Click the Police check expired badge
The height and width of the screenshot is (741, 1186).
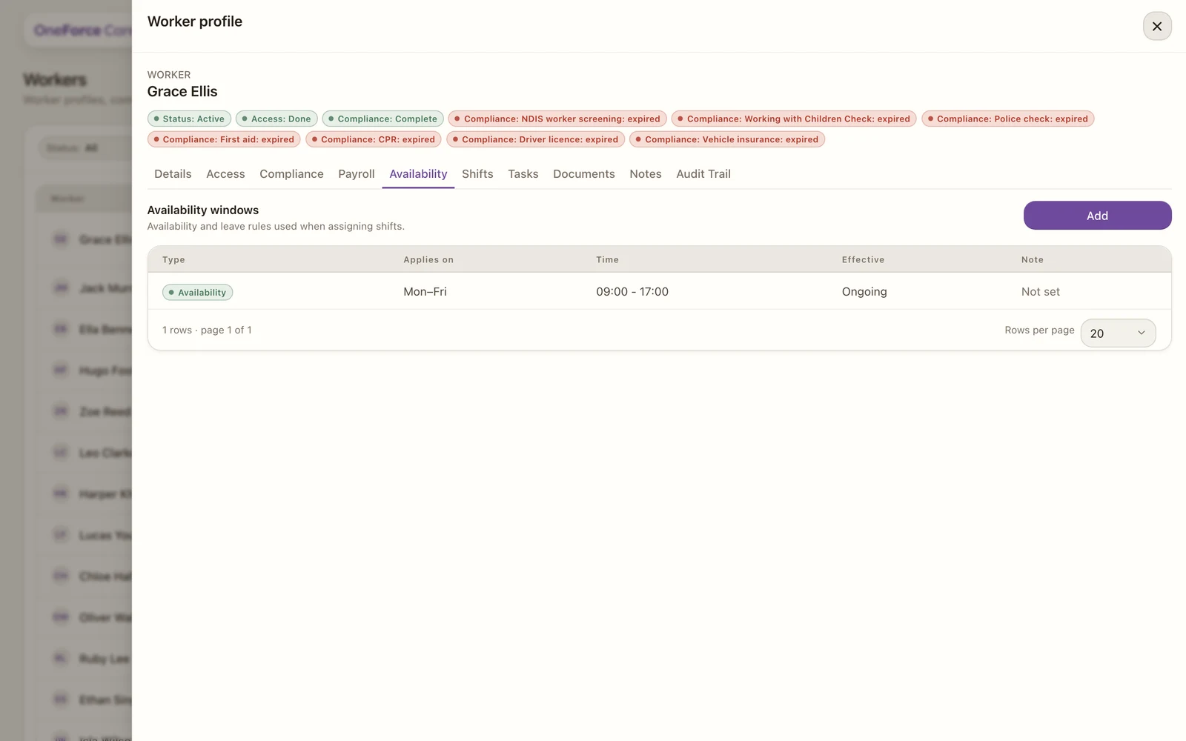(x=1007, y=119)
